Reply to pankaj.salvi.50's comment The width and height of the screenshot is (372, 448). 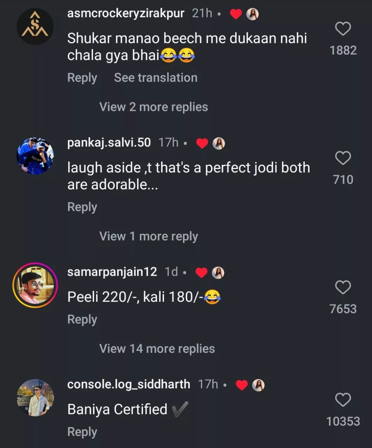click(x=82, y=207)
